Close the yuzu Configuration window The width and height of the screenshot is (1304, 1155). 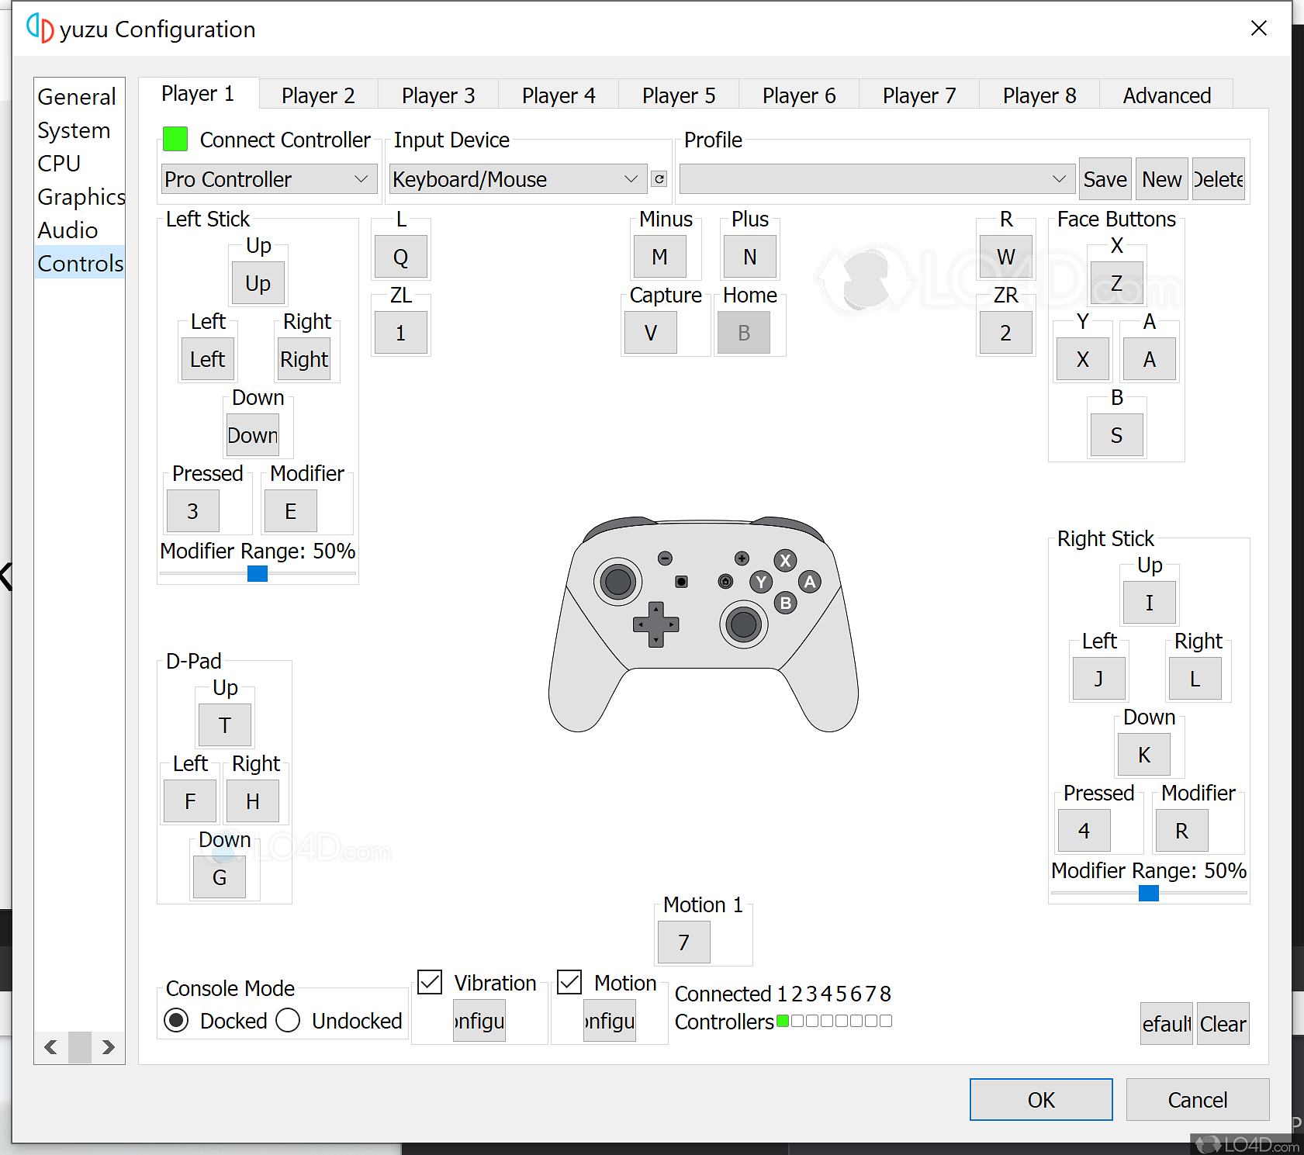pos(1259,29)
